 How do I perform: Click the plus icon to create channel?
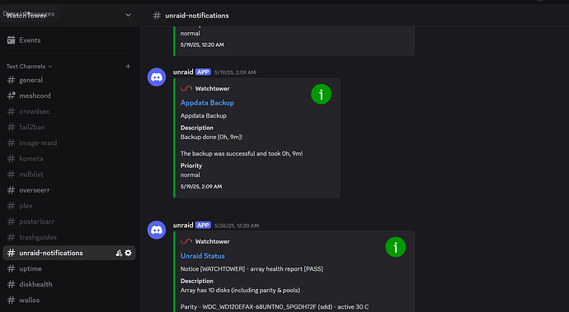[x=128, y=67]
